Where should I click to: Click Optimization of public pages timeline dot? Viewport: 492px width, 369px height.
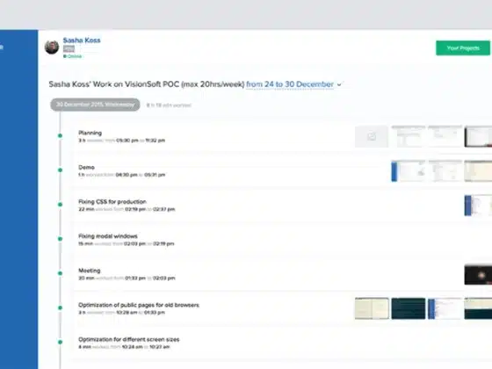[x=60, y=307]
